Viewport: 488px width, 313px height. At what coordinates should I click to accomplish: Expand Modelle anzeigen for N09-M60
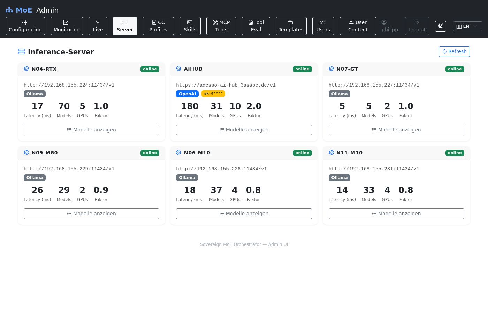(91, 214)
